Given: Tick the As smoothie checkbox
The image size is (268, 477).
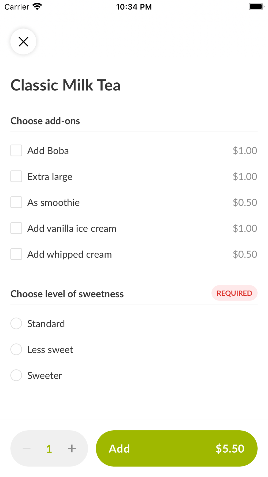Looking at the screenshot, I should pos(16,202).
